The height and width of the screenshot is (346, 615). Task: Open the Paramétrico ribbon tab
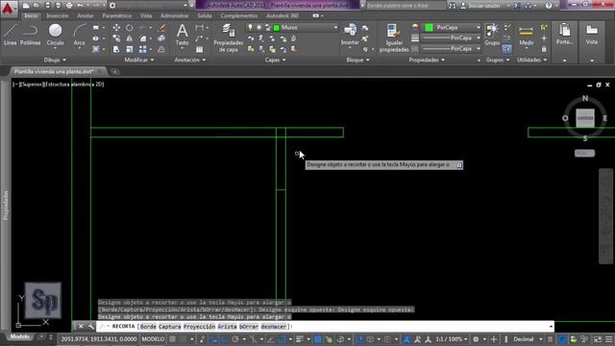point(117,15)
